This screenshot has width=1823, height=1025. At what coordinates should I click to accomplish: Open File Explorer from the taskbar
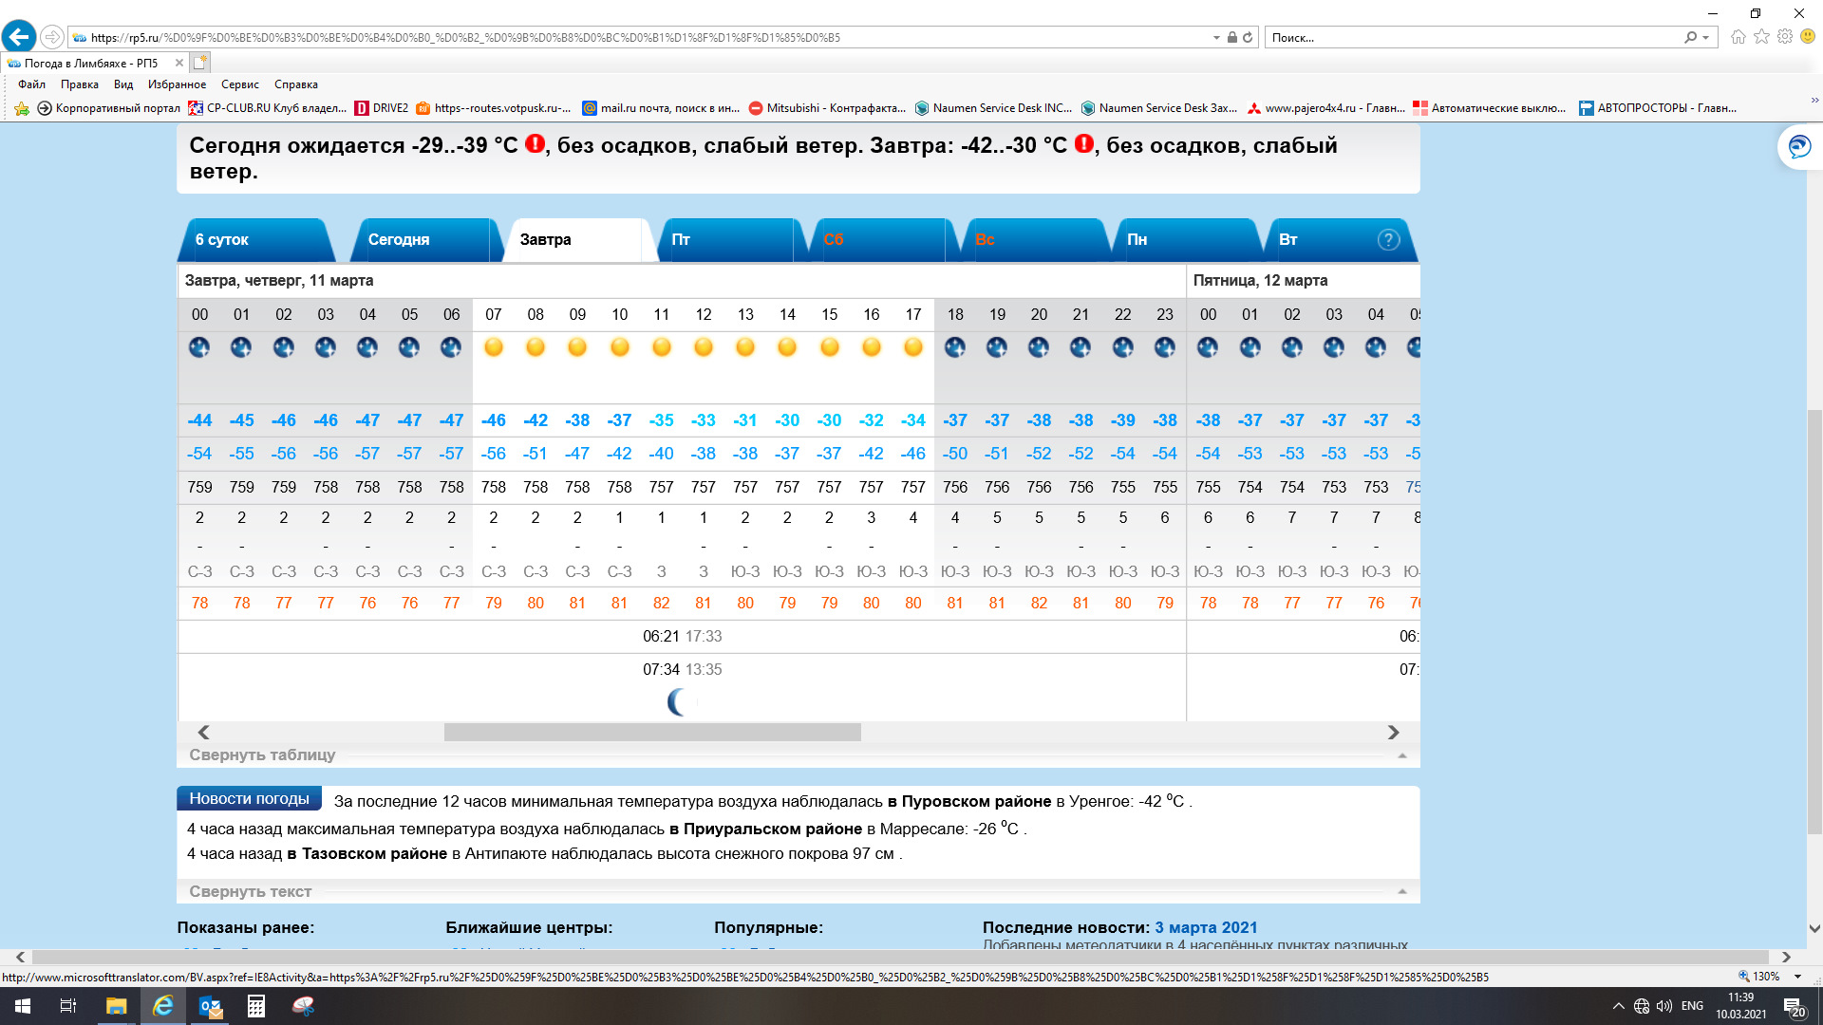click(x=116, y=1006)
